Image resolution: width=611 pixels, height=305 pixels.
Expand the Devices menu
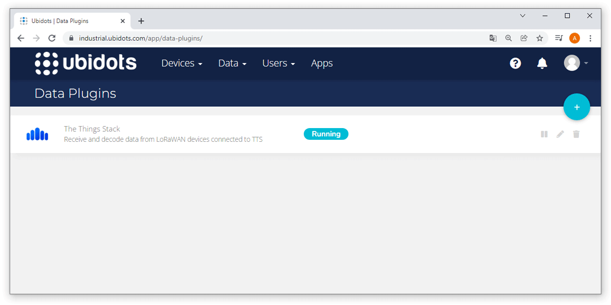[x=182, y=64]
